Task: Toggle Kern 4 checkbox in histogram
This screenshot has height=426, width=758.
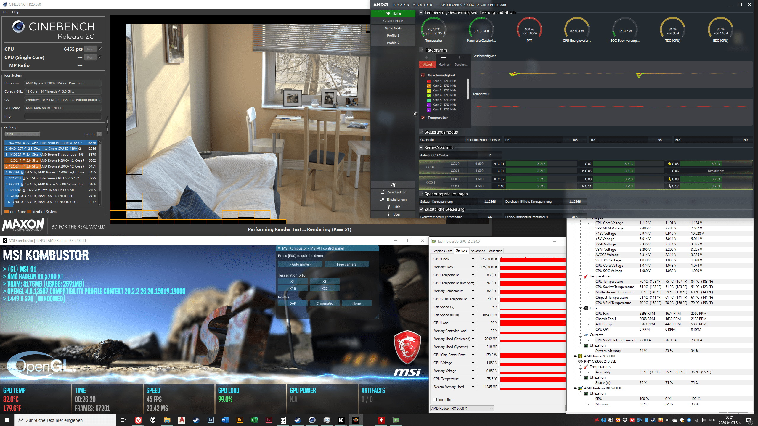Action: (429, 95)
